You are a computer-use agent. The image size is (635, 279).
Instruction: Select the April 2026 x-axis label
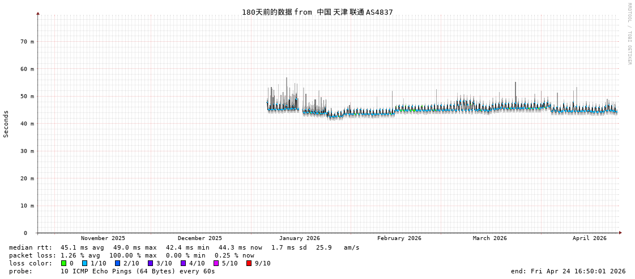589,238
